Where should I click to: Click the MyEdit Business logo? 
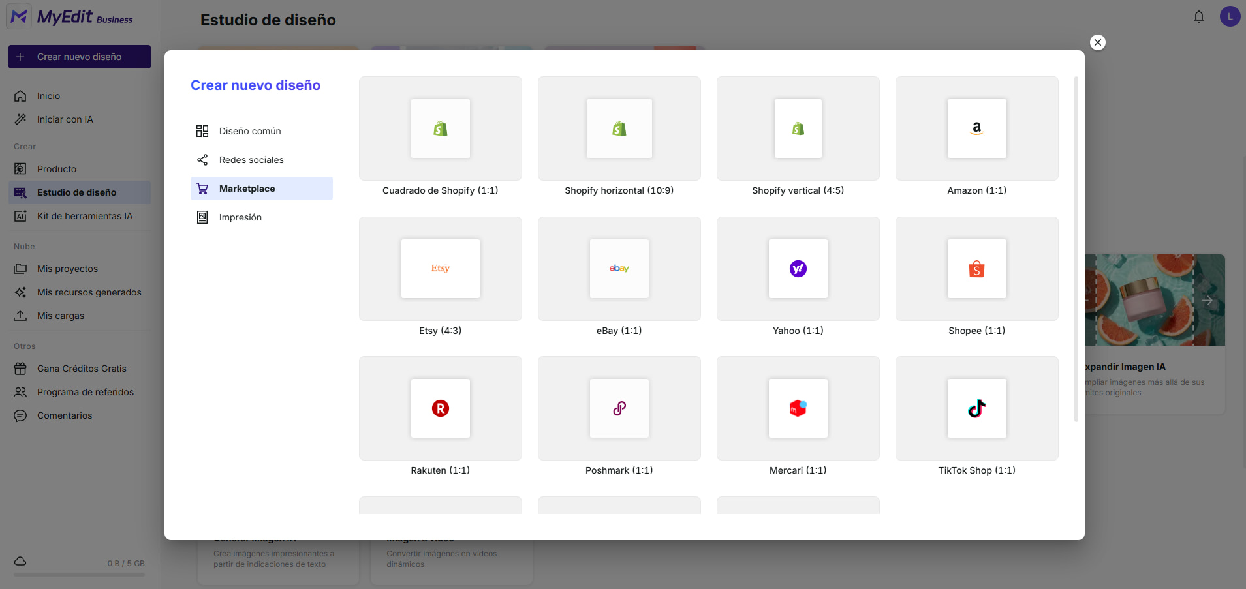coord(70,17)
